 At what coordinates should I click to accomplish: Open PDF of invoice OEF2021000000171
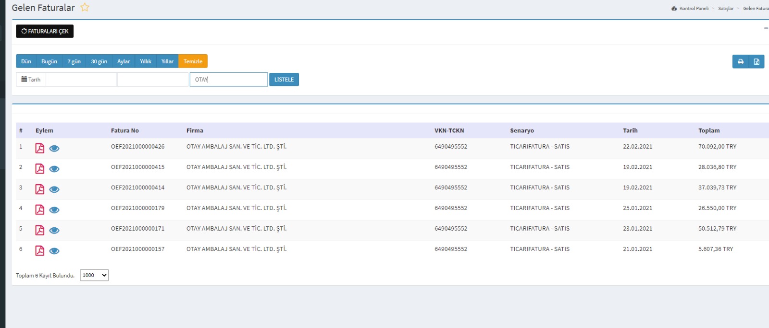pyautogui.click(x=40, y=230)
